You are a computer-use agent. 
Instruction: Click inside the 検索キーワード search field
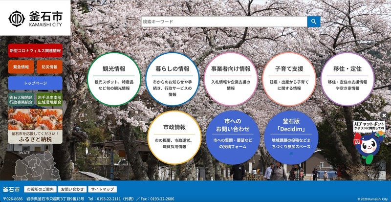224,22
